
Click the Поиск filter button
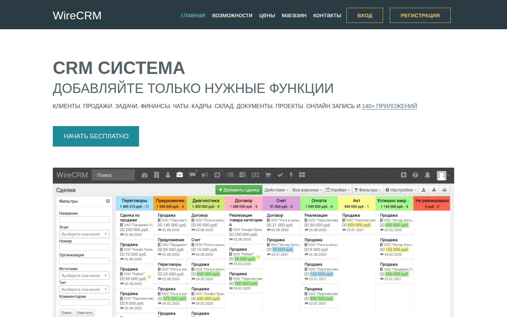tap(66, 312)
